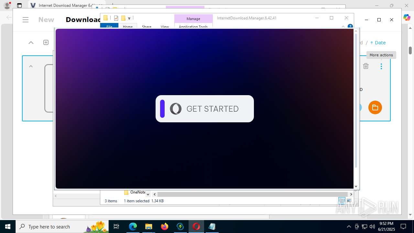Open the hamburger menu in the Downloads window

click(x=26, y=20)
